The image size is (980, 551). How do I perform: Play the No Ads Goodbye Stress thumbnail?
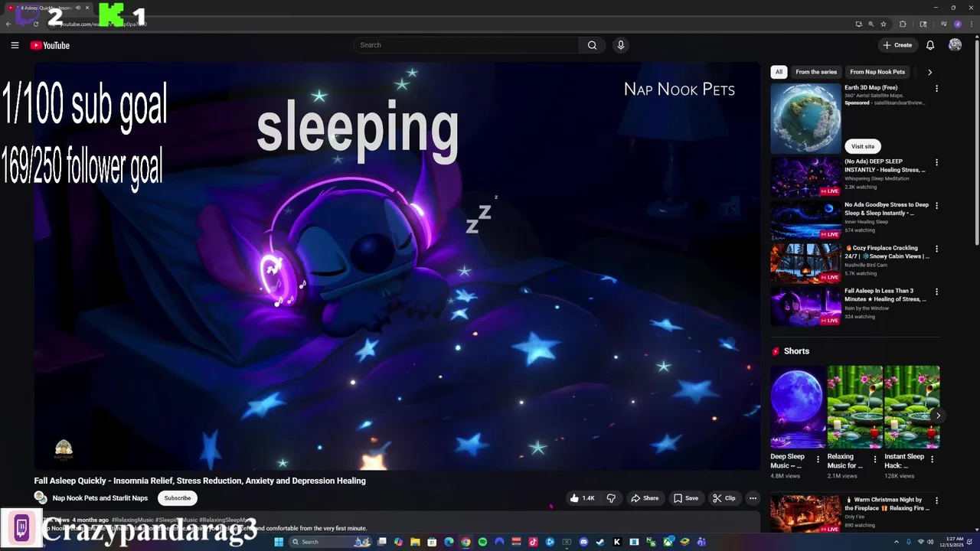(x=805, y=220)
